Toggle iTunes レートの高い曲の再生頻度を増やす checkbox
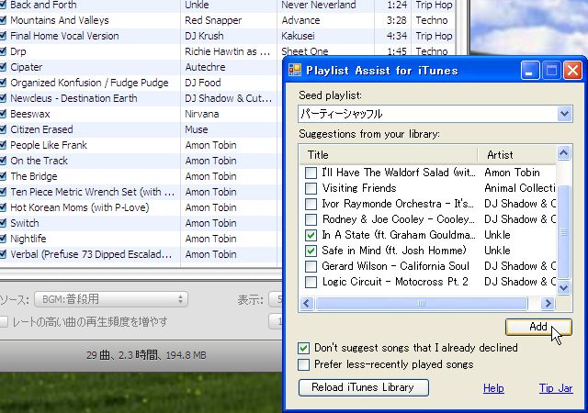This screenshot has width=588, height=413. tap(4, 322)
